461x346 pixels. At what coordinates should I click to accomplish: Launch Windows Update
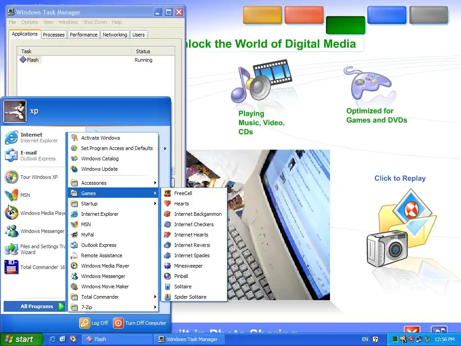click(x=113, y=169)
